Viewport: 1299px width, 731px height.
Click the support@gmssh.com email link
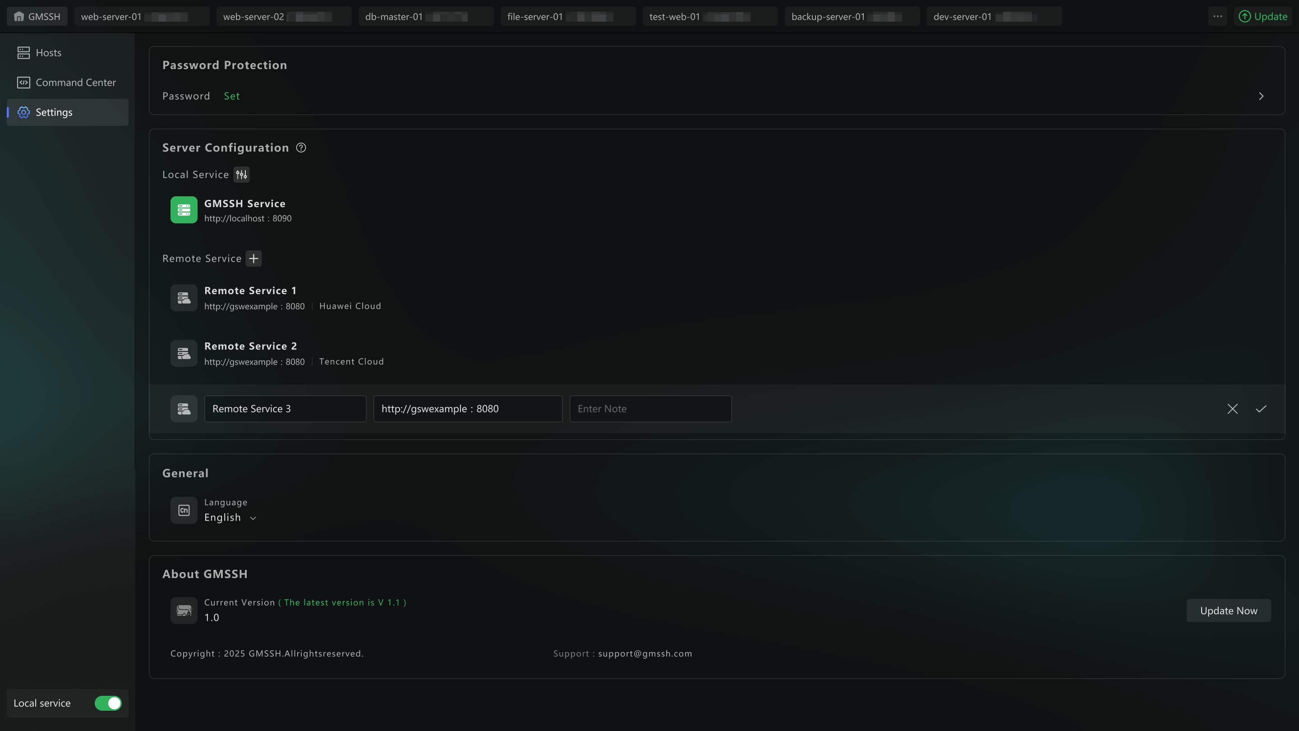[x=645, y=653]
